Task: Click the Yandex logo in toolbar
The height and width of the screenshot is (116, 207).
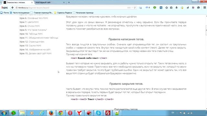Action: (x=5, y=8)
